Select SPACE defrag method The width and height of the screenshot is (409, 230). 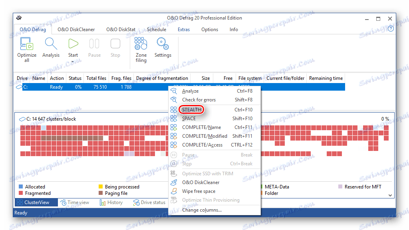coord(214,119)
